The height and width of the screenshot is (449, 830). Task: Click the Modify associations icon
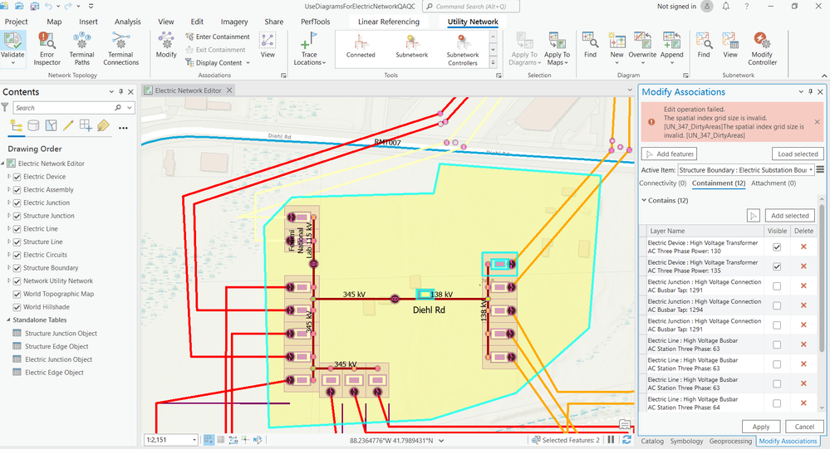(165, 40)
